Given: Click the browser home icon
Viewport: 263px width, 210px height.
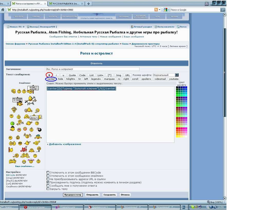Looking at the screenshot, I should [3, 10].
